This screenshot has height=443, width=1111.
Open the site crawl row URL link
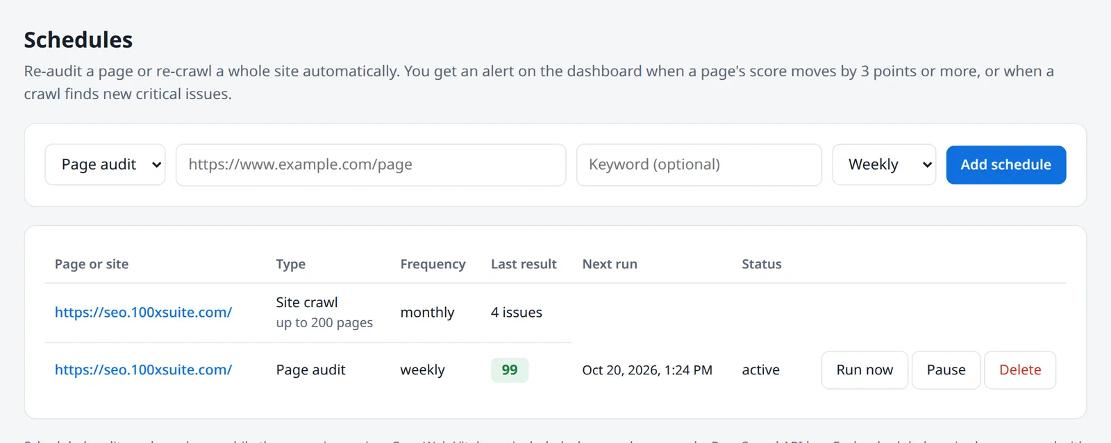[143, 313]
